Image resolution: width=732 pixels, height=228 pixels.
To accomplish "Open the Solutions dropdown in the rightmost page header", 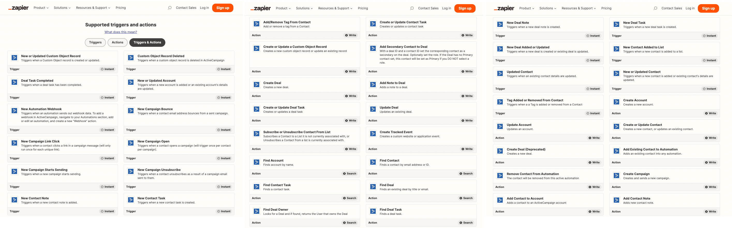I will point(548,9).
